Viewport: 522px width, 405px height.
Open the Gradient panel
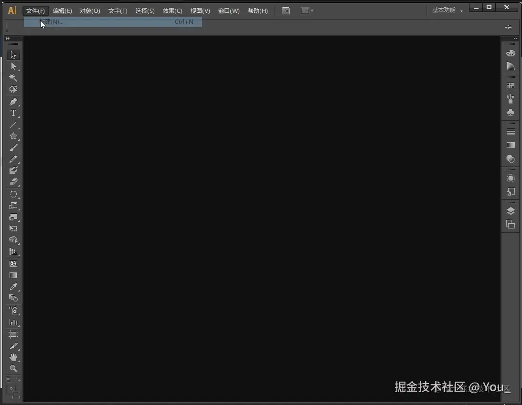point(510,145)
